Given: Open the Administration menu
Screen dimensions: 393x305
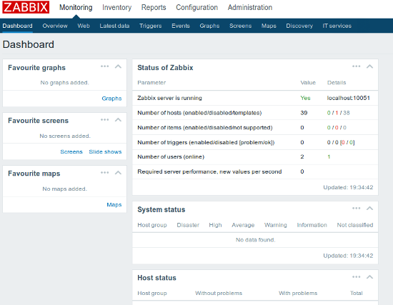Looking at the screenshot, I should 250,8.
